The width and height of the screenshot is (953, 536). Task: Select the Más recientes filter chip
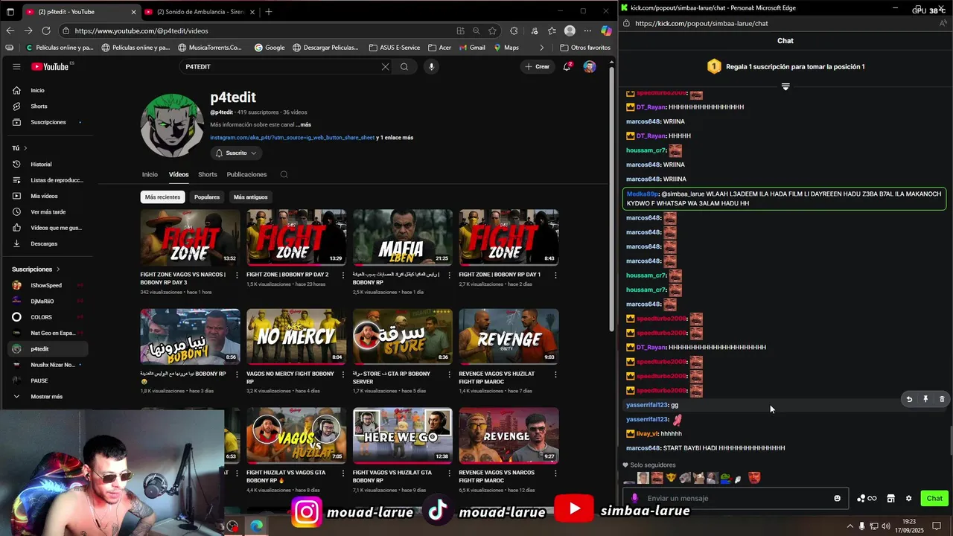162,197
